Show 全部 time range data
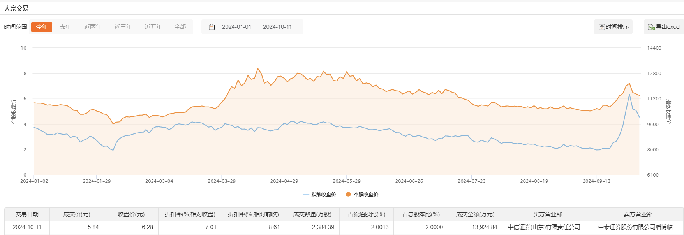Screen dimensions: 684x235 pyautogui.click(x=180, y=27)
